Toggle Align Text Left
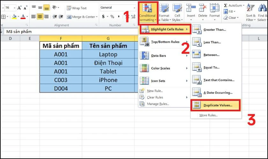This screenshot has width=268, height=159. 34,17
